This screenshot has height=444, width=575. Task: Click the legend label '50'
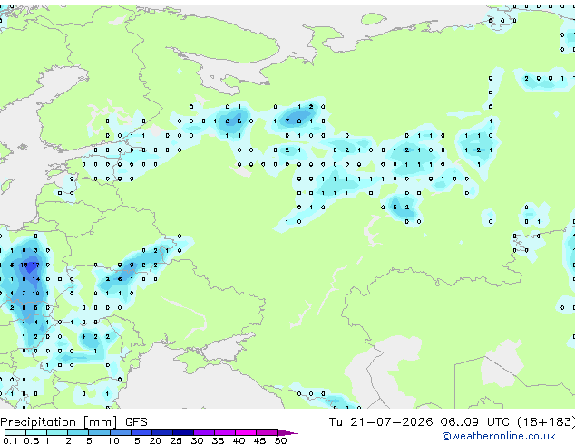click(x=280, y=440)
